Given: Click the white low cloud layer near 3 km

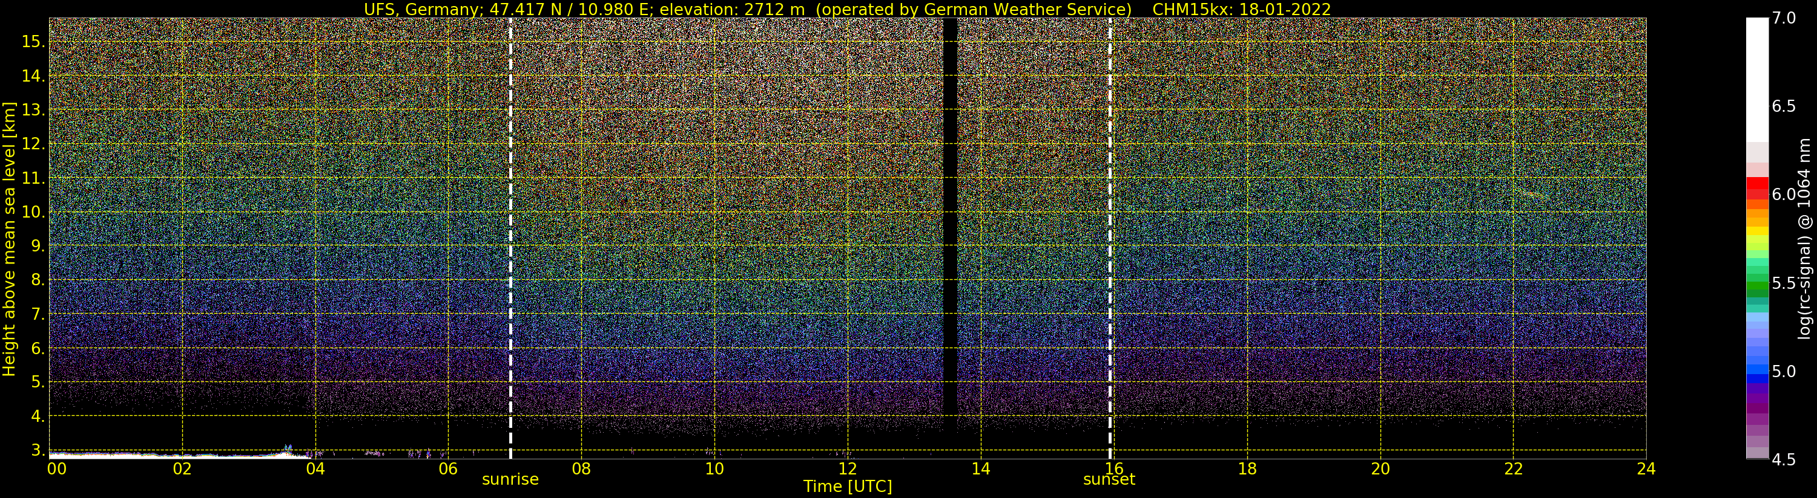Looking at the screenshot, I should point(141,455).
